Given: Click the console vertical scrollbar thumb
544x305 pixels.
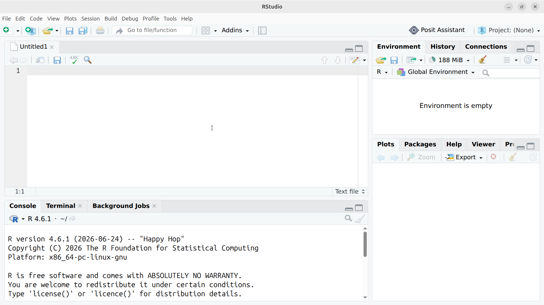Looking at the screenshot, I should pyautogui.click(x=365, y=244).
